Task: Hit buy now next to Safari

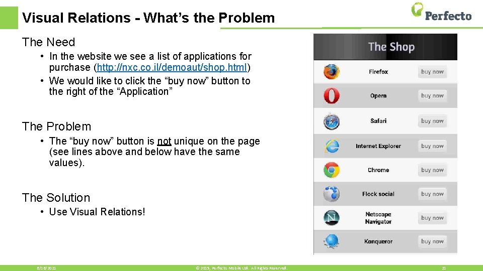Action: pyautogui.click(x=432, y=121)
